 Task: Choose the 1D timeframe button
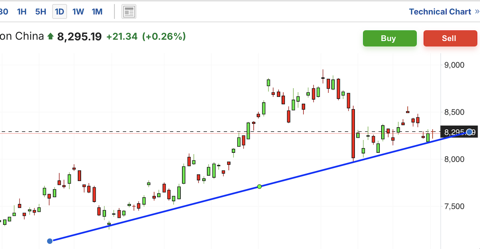coord(59,12)
